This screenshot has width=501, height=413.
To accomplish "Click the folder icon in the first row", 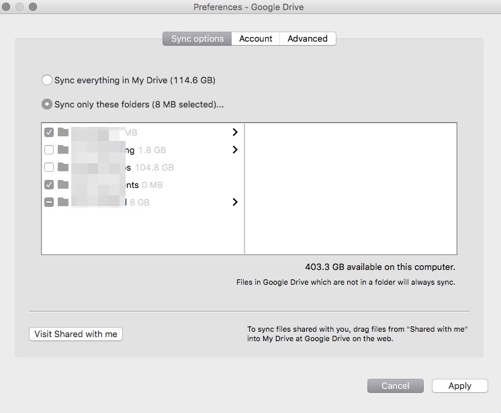I will (63, 132).
